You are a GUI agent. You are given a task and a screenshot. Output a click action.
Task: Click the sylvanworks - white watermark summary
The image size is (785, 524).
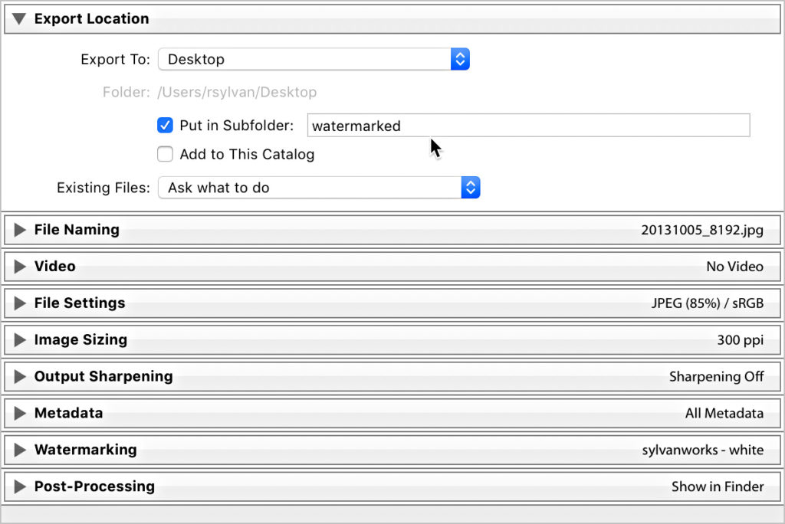[703, 450]
